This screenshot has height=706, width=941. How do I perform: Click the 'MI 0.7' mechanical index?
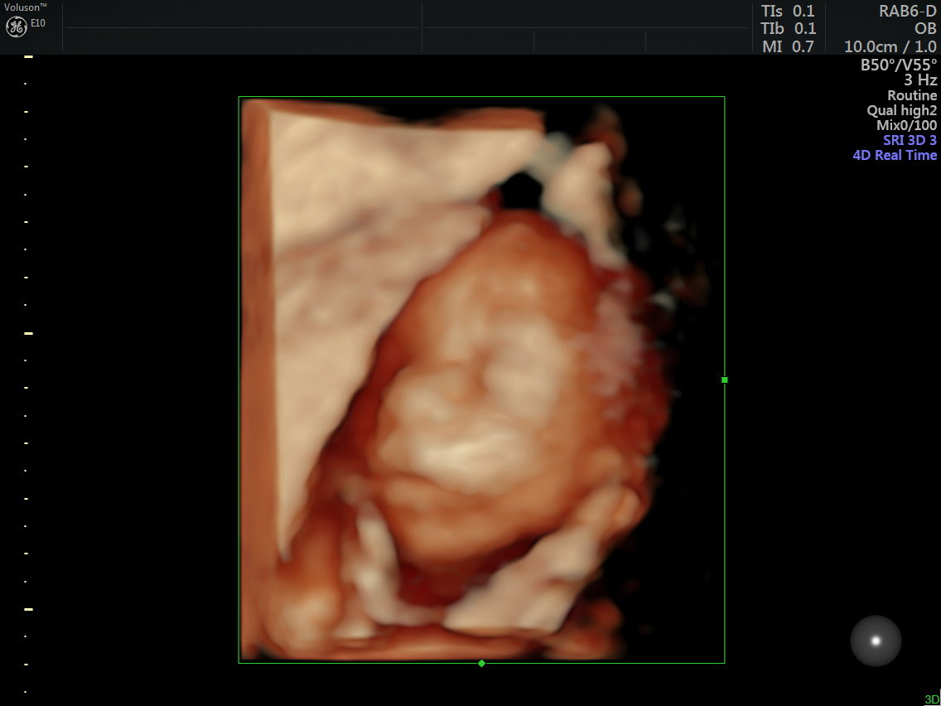click(x=788, y=46)
